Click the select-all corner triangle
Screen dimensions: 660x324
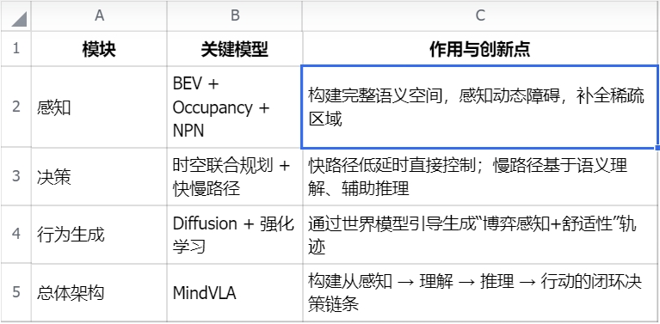coord(19,19)
